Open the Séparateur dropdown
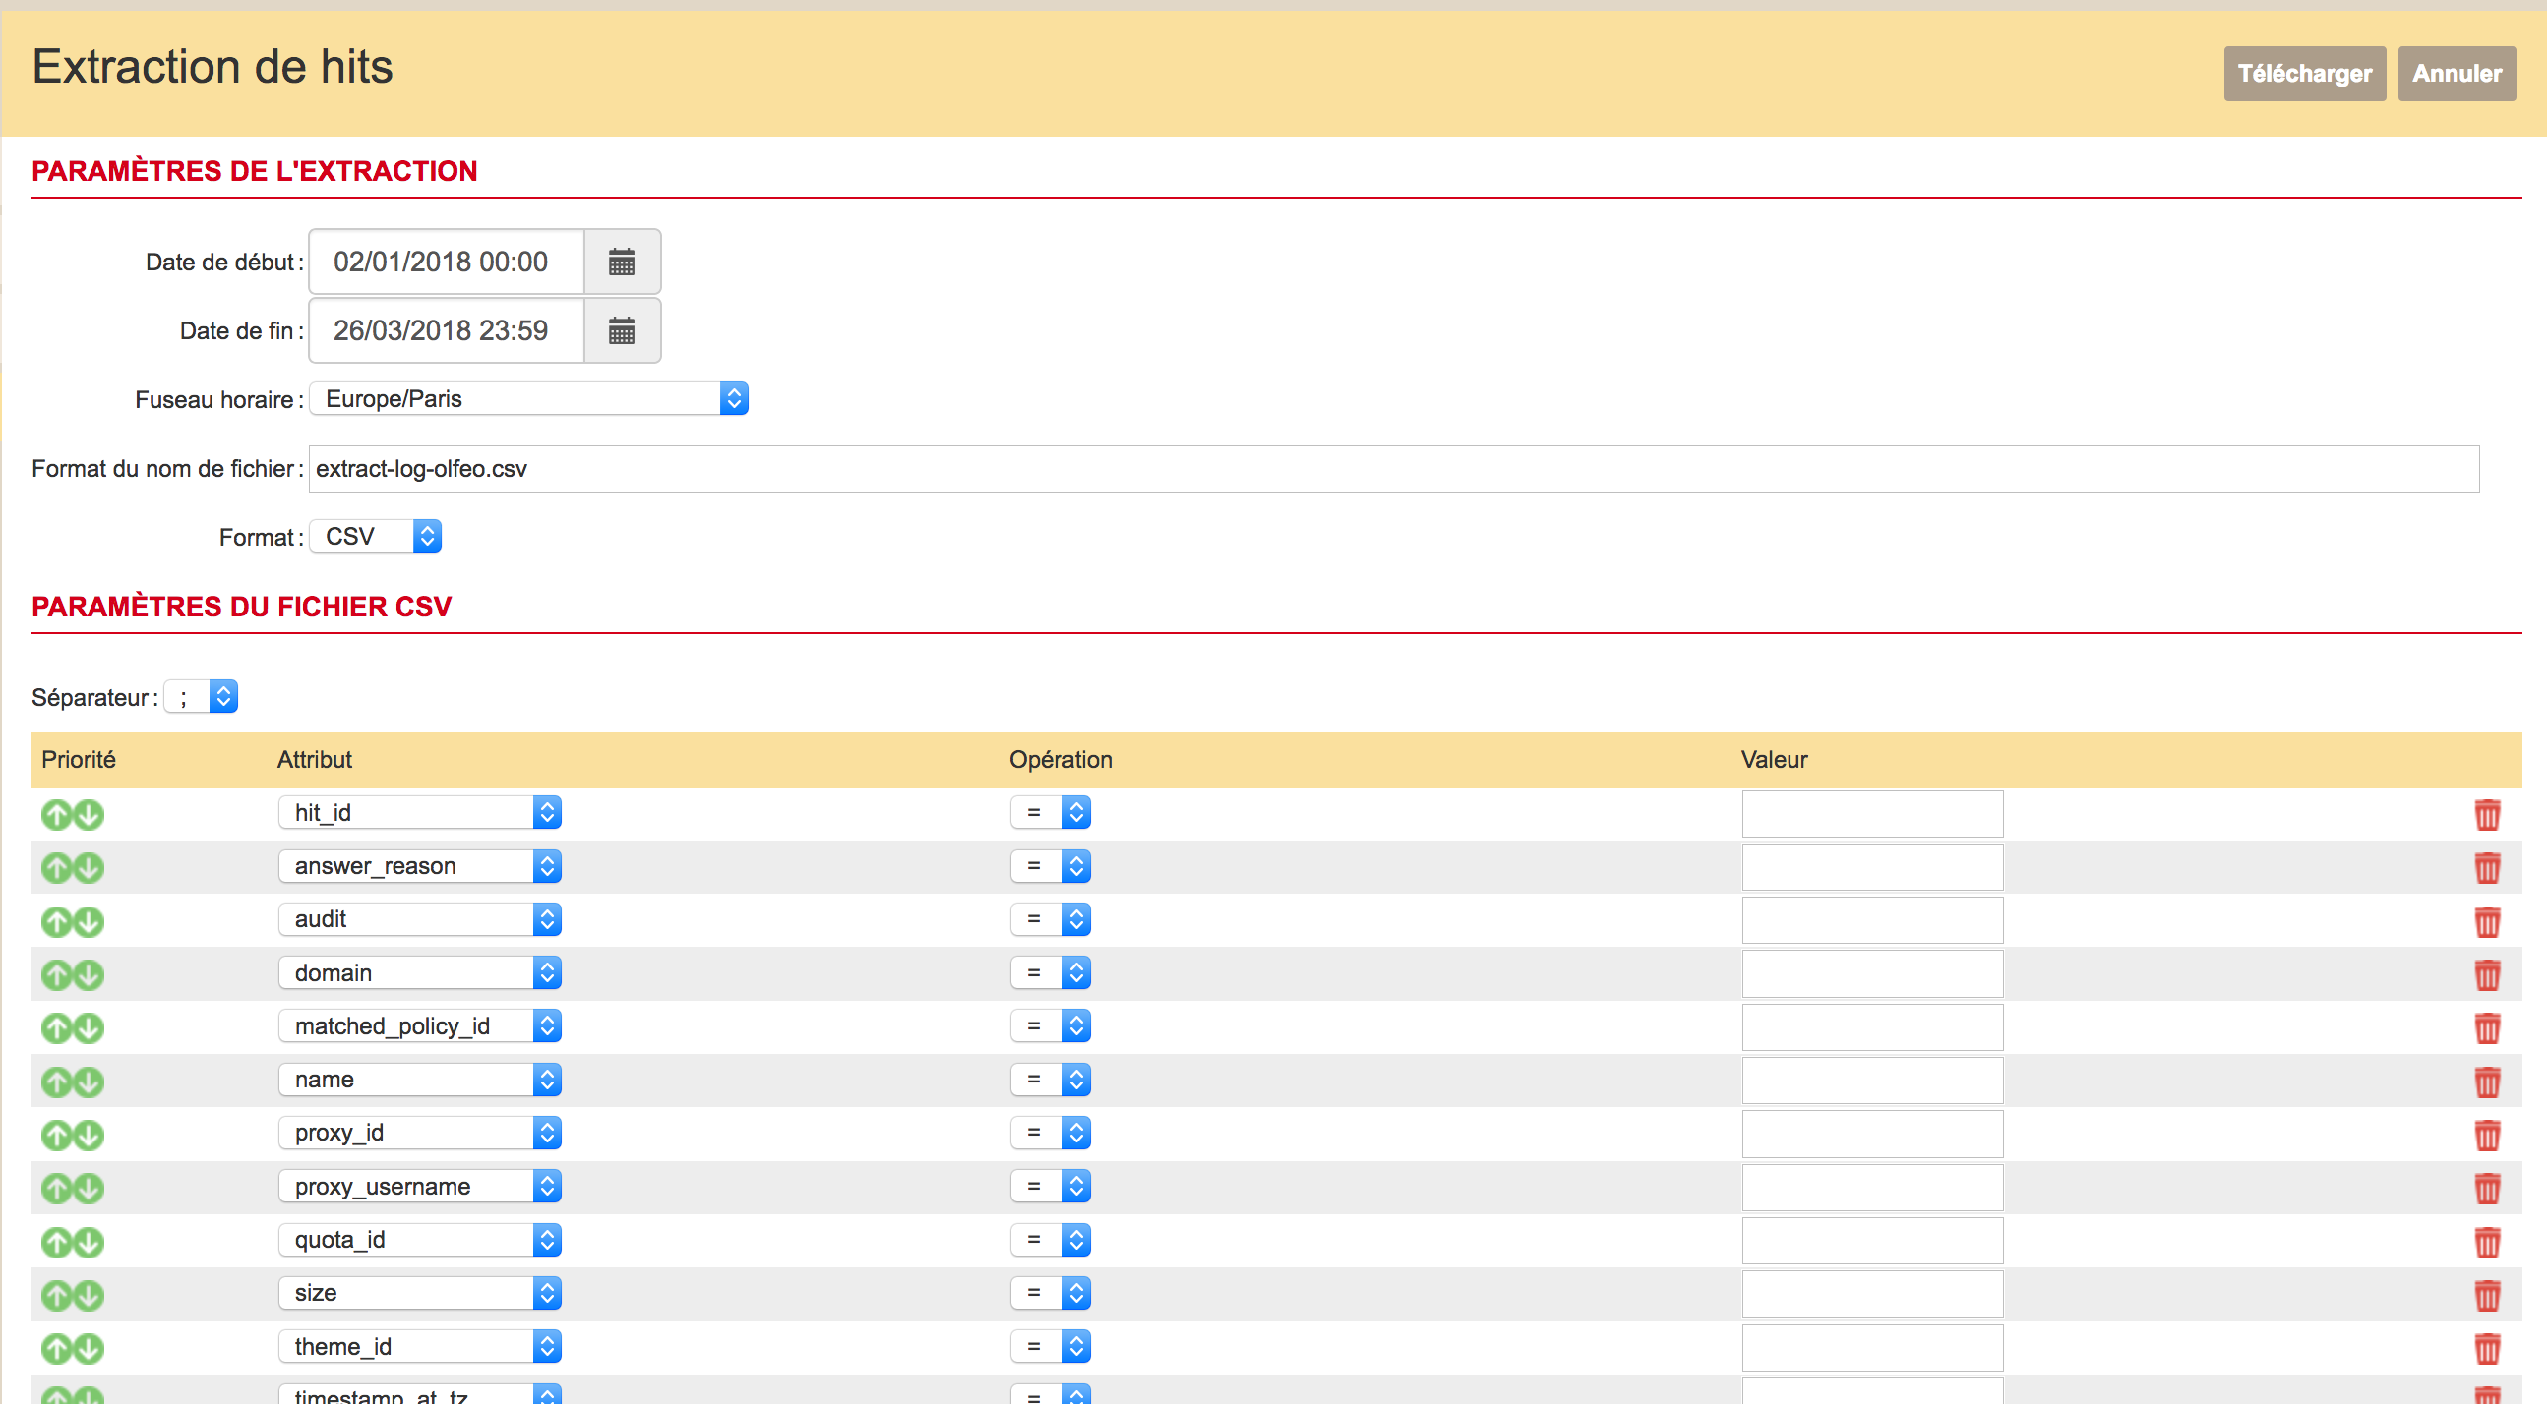The image size is (2547, 1404). tap(202, 697)
